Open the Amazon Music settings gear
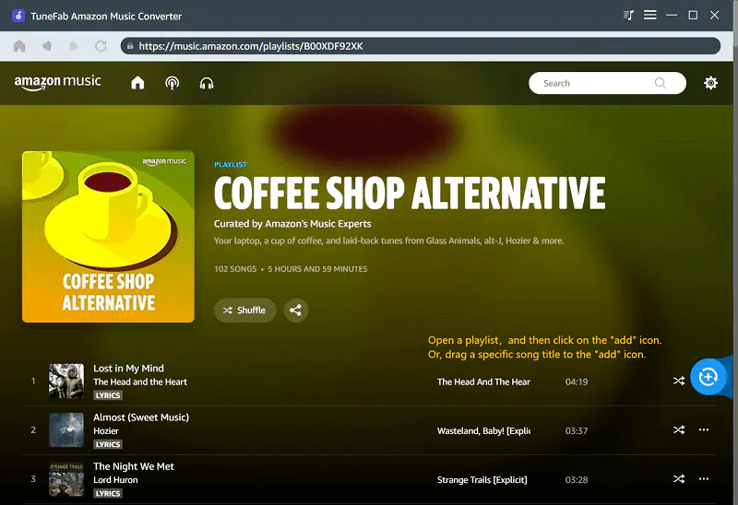This screenshot has height=505, width=738. 710,83
